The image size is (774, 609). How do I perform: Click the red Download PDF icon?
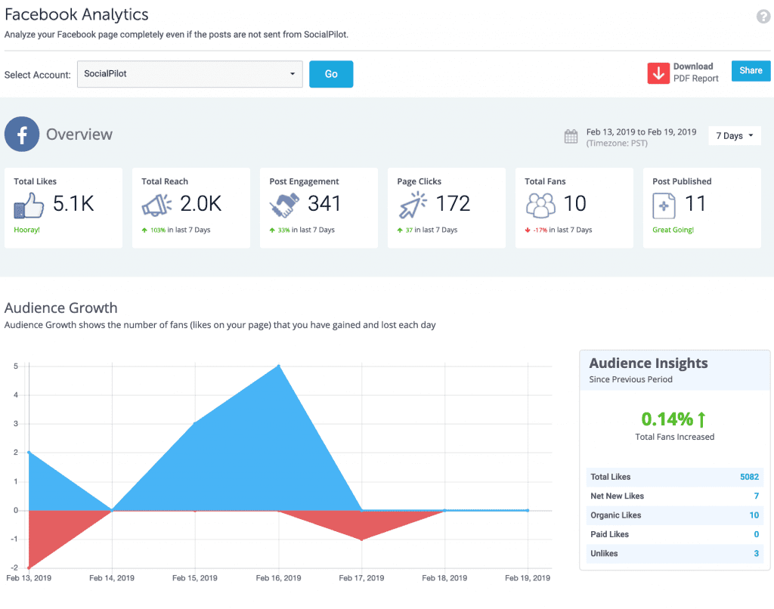(x=658, y=73)
